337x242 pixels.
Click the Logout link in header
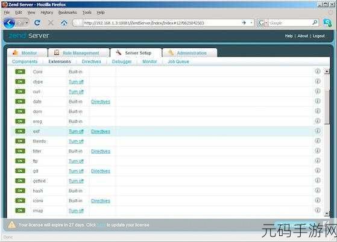[x=318, y=36]
